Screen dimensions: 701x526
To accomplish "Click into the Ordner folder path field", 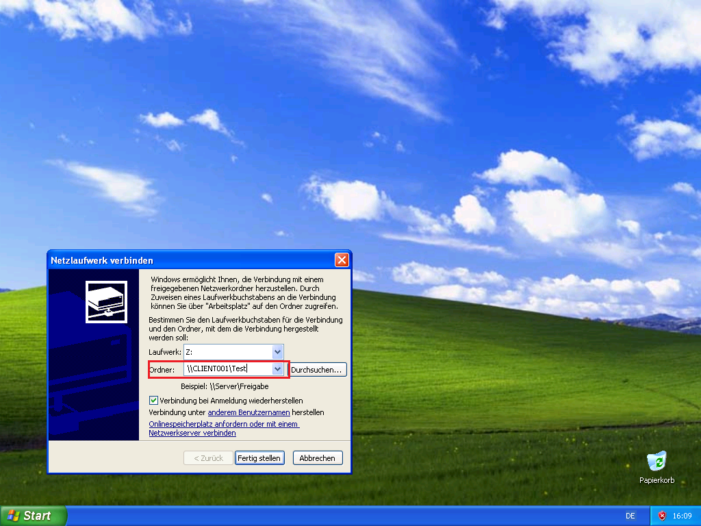I will point(228,369).
